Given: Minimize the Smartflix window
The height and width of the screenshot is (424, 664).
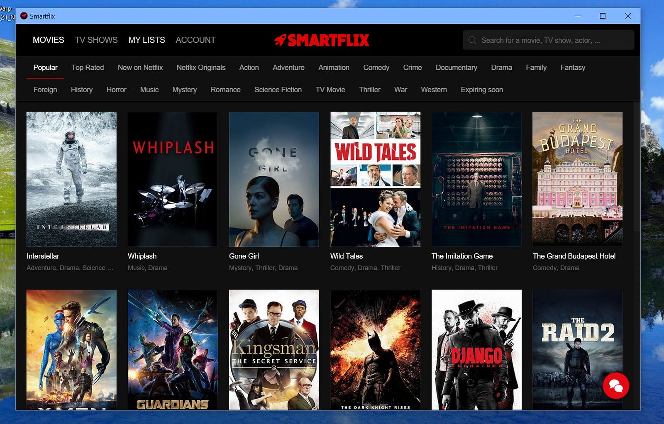Looking at the screenshot, I should (x=578, y=16).
